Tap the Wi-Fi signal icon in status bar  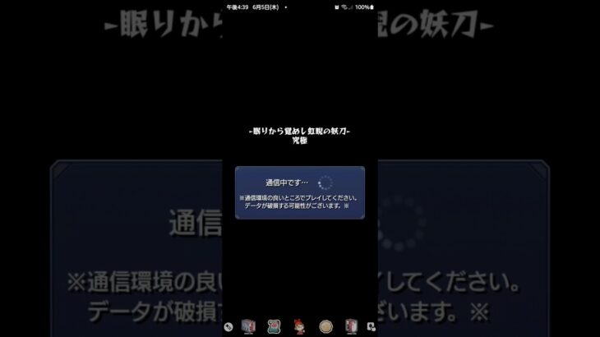pos(344,7)
